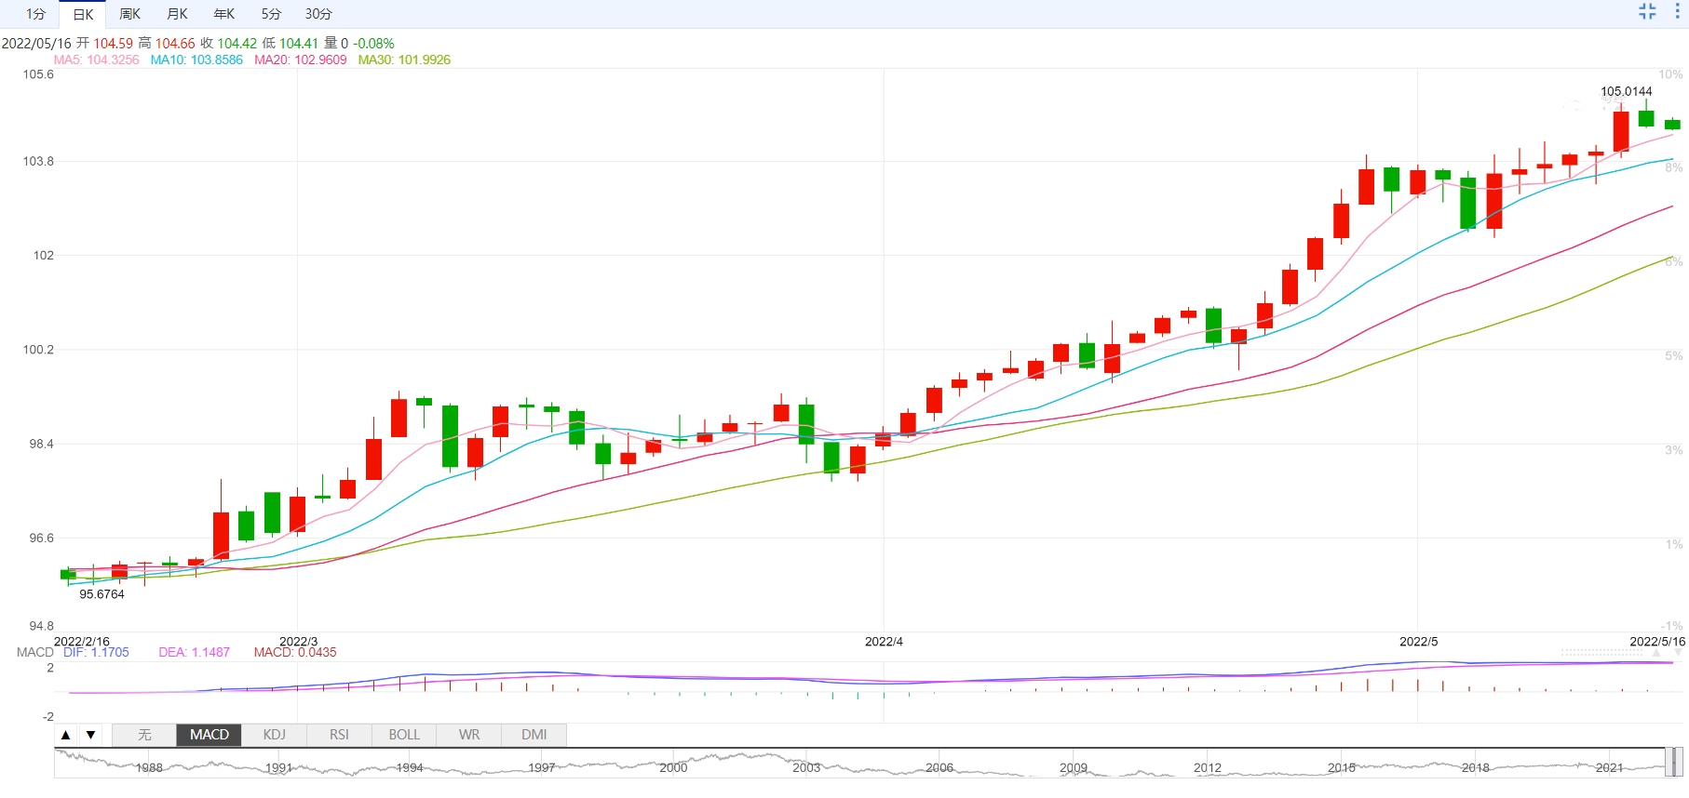Click the -0.08% change value in the header
1689x798 pixels.
374,44
